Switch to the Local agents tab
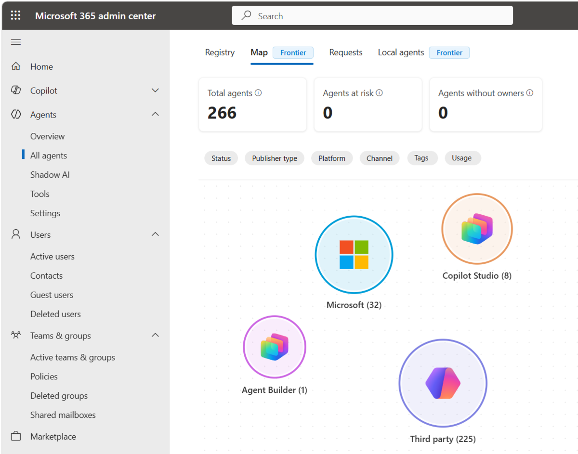The height and width of the screenshot is (454, 578). pos(401,52)
